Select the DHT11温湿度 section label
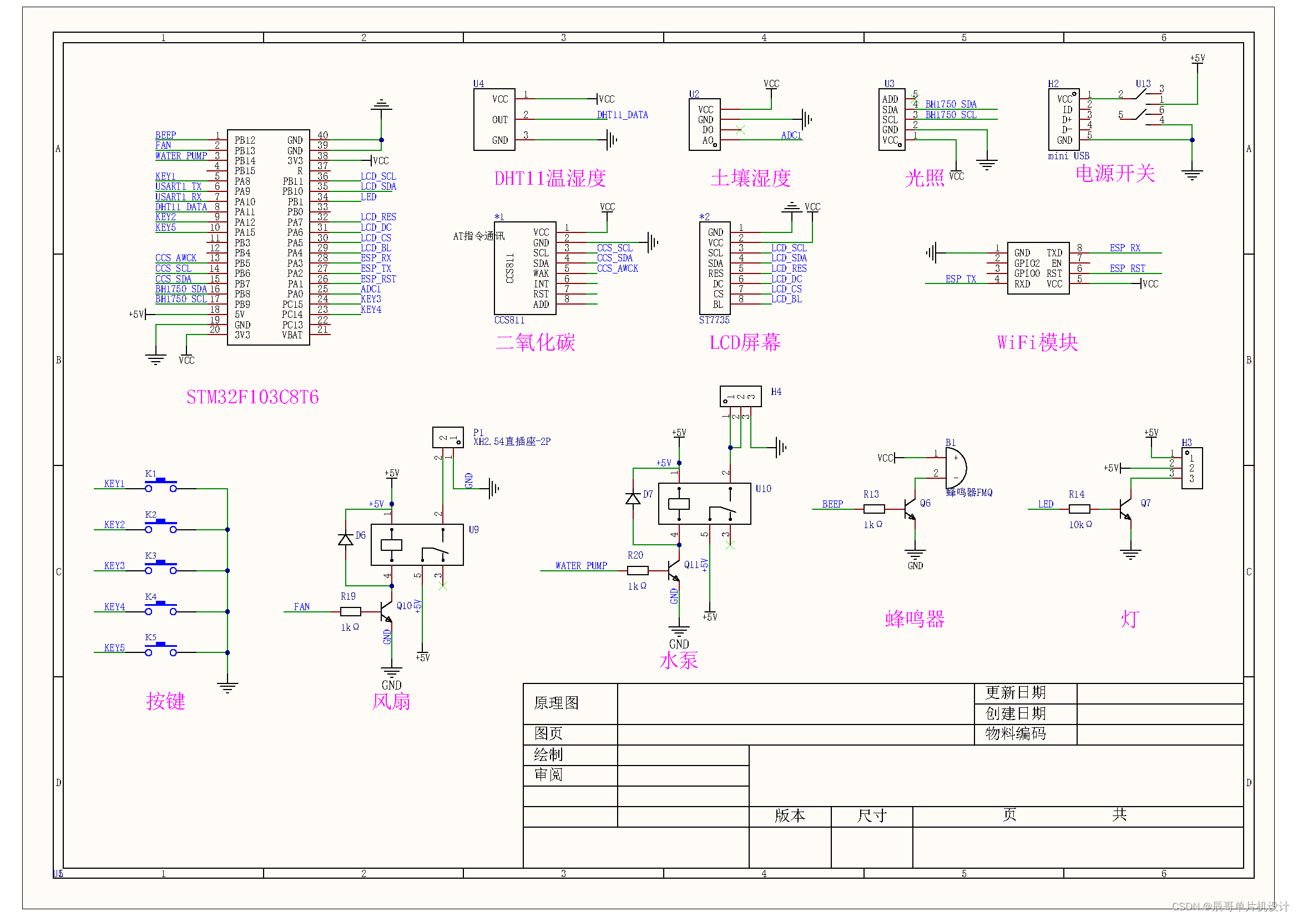Image resolution: width=1298 pixels, height=917 pixels. point(549,179)
